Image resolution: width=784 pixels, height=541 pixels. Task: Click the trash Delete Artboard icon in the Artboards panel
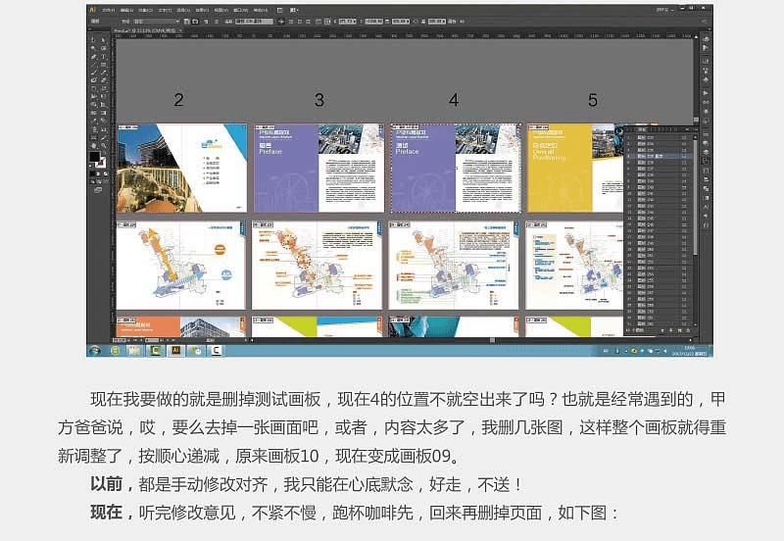click(688, 330)
